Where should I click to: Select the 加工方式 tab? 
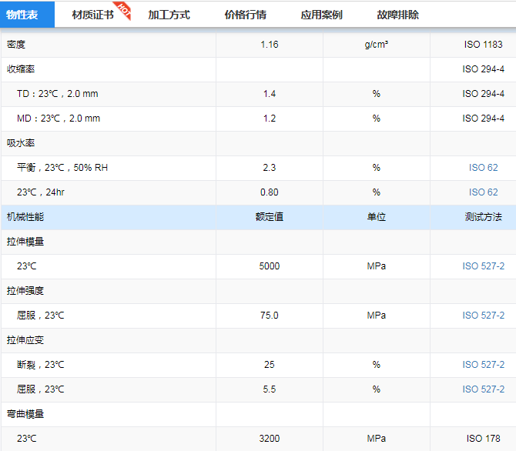[169, 15]
